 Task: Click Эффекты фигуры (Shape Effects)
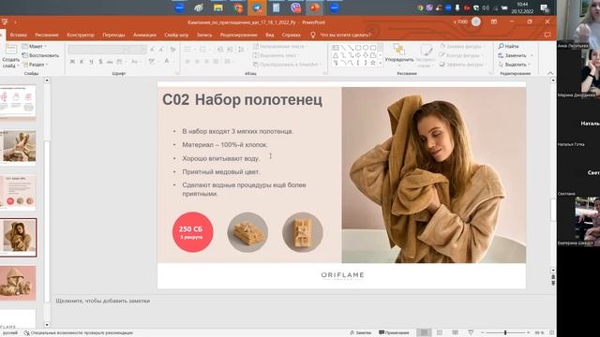point(462,65)
